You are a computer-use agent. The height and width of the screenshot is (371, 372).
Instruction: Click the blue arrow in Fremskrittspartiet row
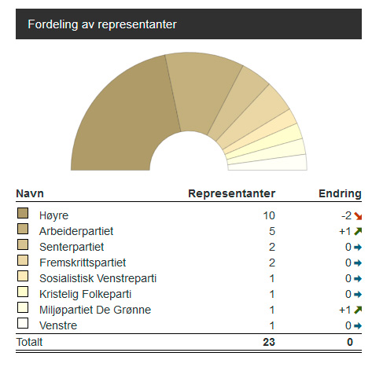(358, 263)
